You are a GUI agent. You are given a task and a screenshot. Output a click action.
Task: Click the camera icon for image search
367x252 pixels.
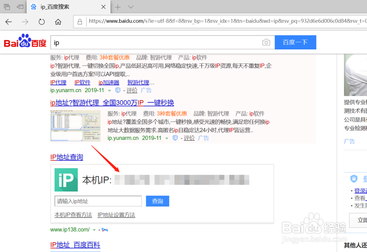coord(266,42)
